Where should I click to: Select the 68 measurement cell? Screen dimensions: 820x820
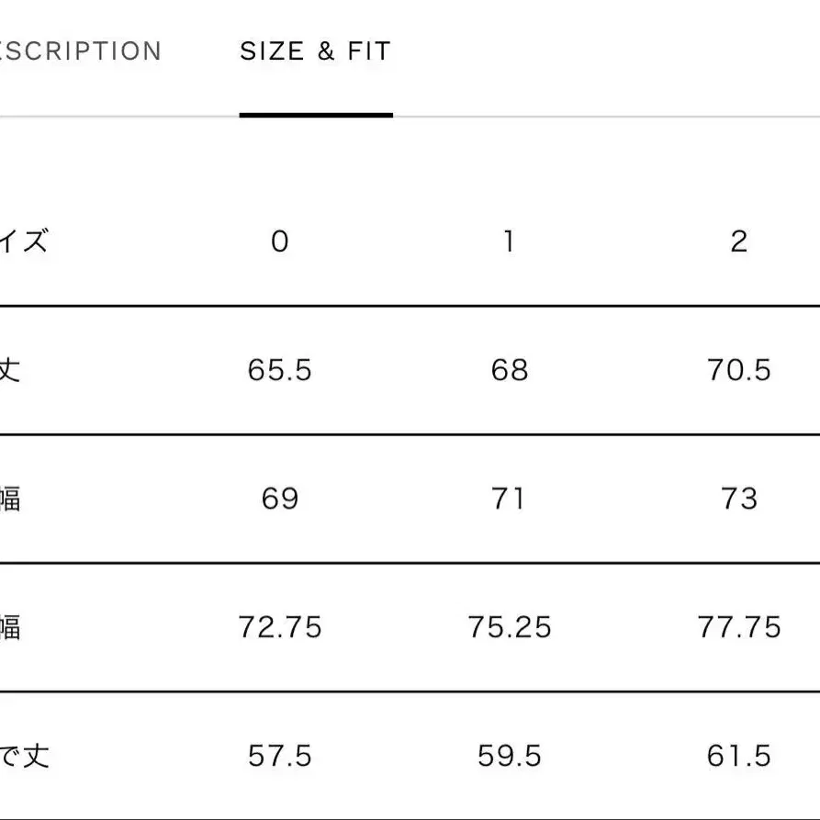click(x=510, y=370)
